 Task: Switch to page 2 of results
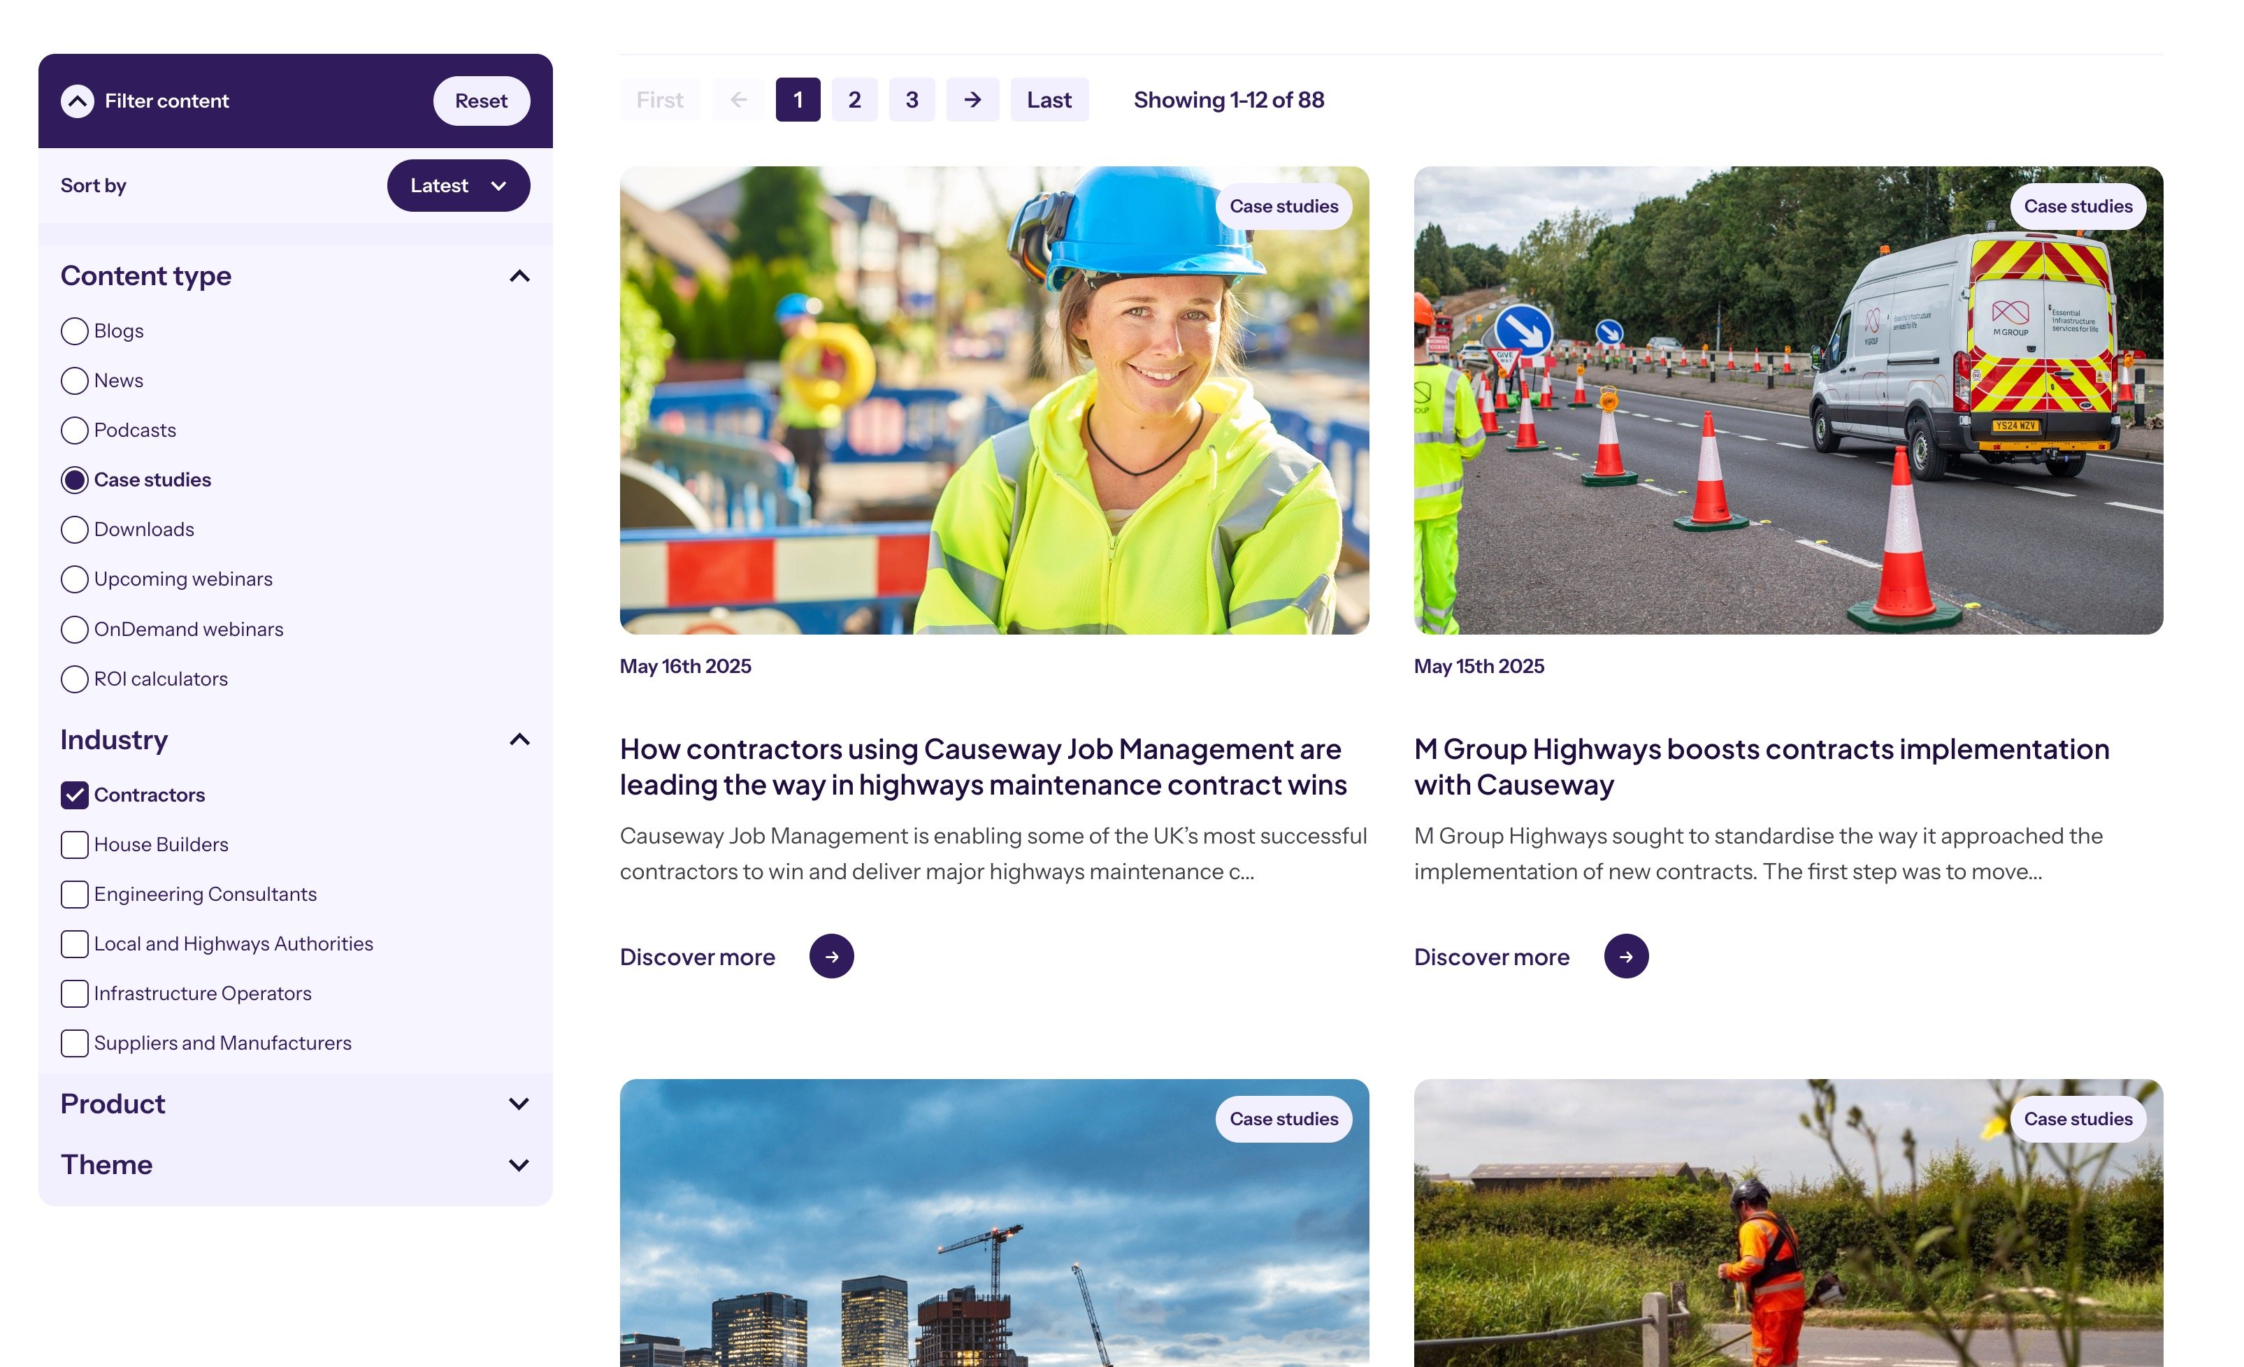854,99
